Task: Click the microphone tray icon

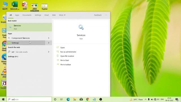Action: [149, 99]
